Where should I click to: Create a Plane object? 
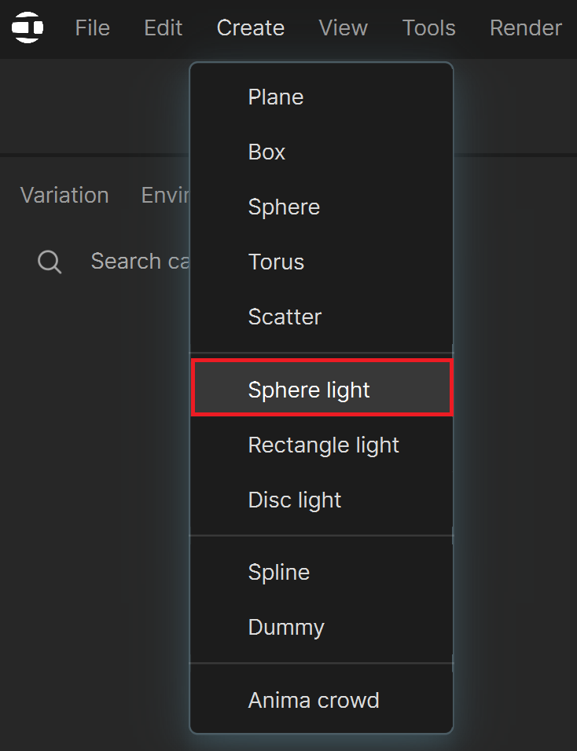[x=322, y=97]
